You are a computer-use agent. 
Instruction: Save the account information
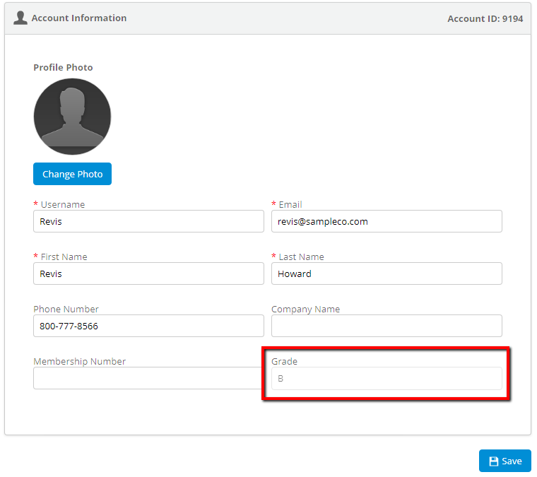click(x=504, y=461)
